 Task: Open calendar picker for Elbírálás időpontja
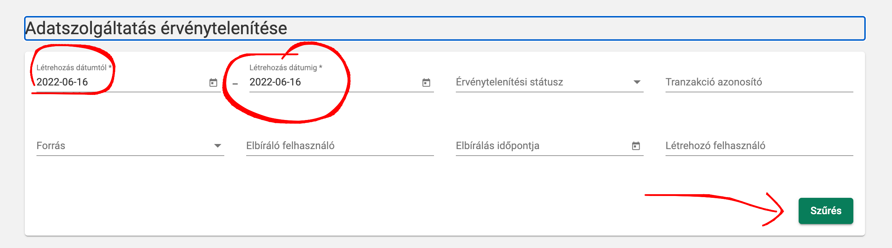click(x=636, y=146)
